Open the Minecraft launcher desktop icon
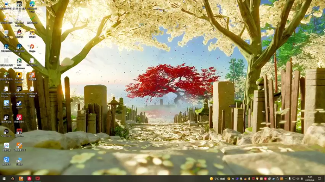Image resolution: width=325 pixels, height=182 pixels. (x=6, y=77)
